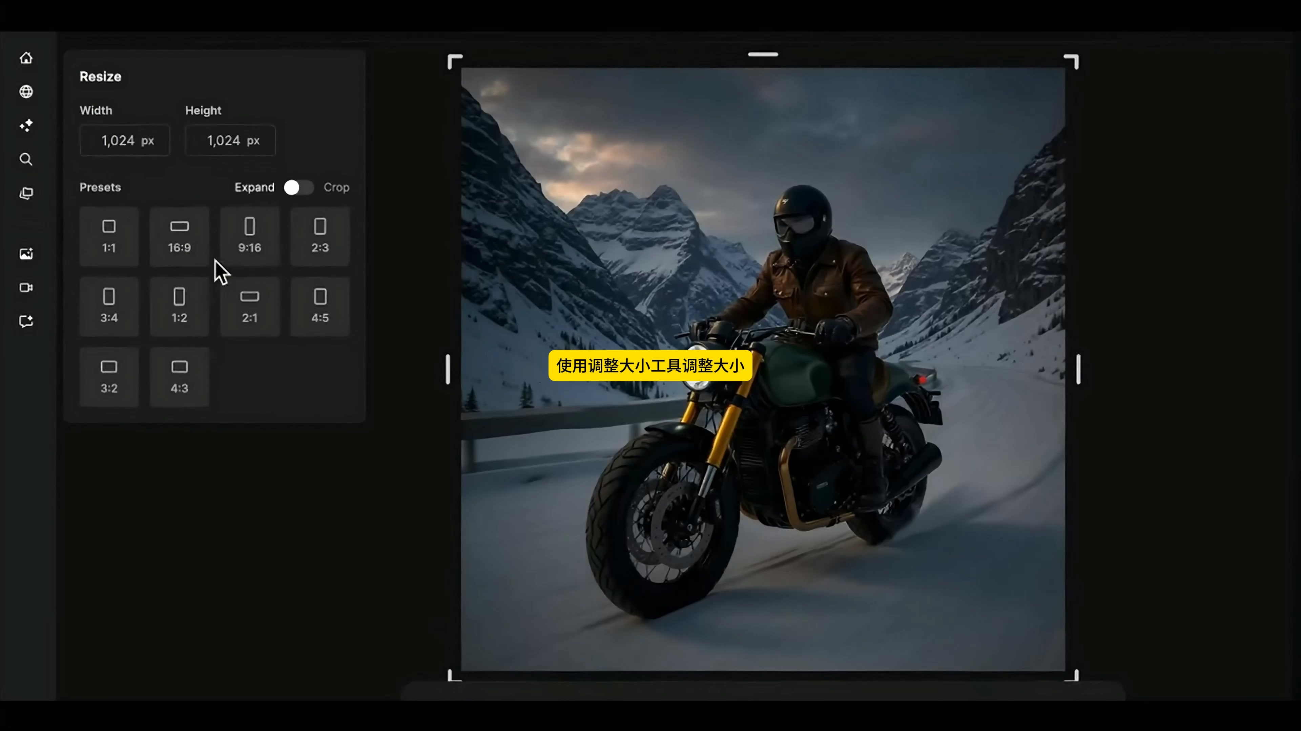Click the motorcycle image on canvas

[763, 369]
